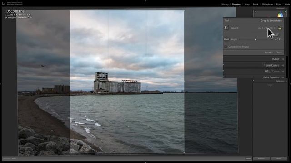Open the Book module
This screenshot has width=291, height=163.
256,4
